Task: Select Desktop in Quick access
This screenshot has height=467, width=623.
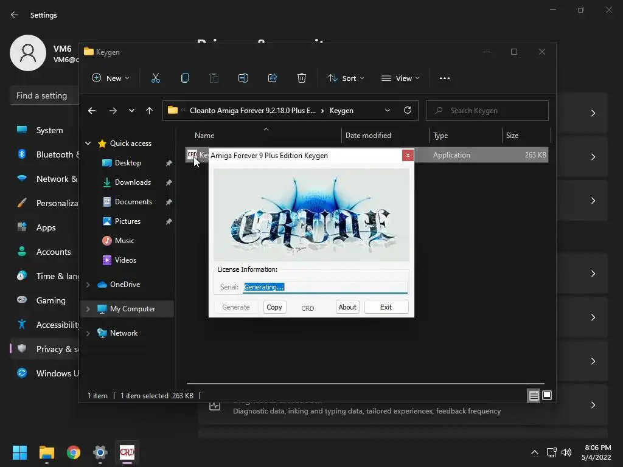Action: tap(128, 163)
